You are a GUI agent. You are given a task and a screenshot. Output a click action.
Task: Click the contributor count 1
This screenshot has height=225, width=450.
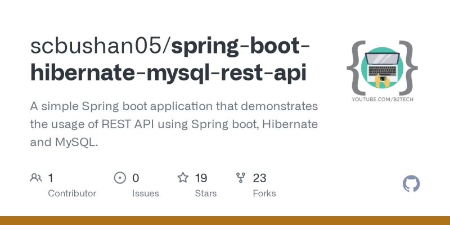51,178
